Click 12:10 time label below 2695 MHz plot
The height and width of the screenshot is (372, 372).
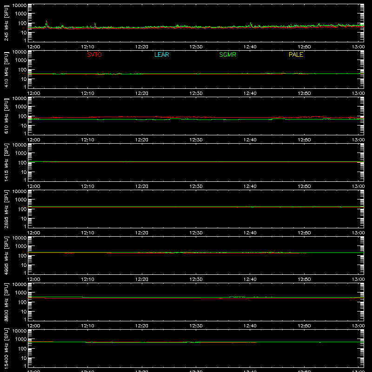point(87,233)
